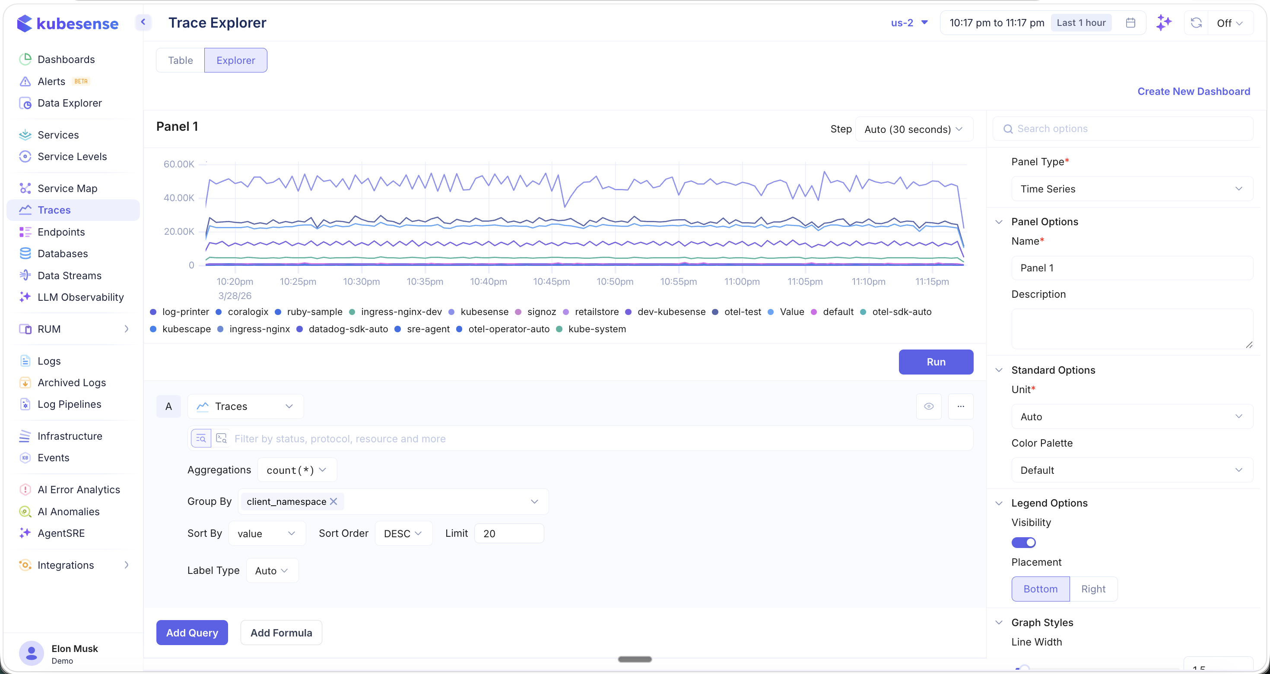Change the count(*) aggregation dropdown
This screenshot has height=674, width=1270.
[x=296, y=469]
